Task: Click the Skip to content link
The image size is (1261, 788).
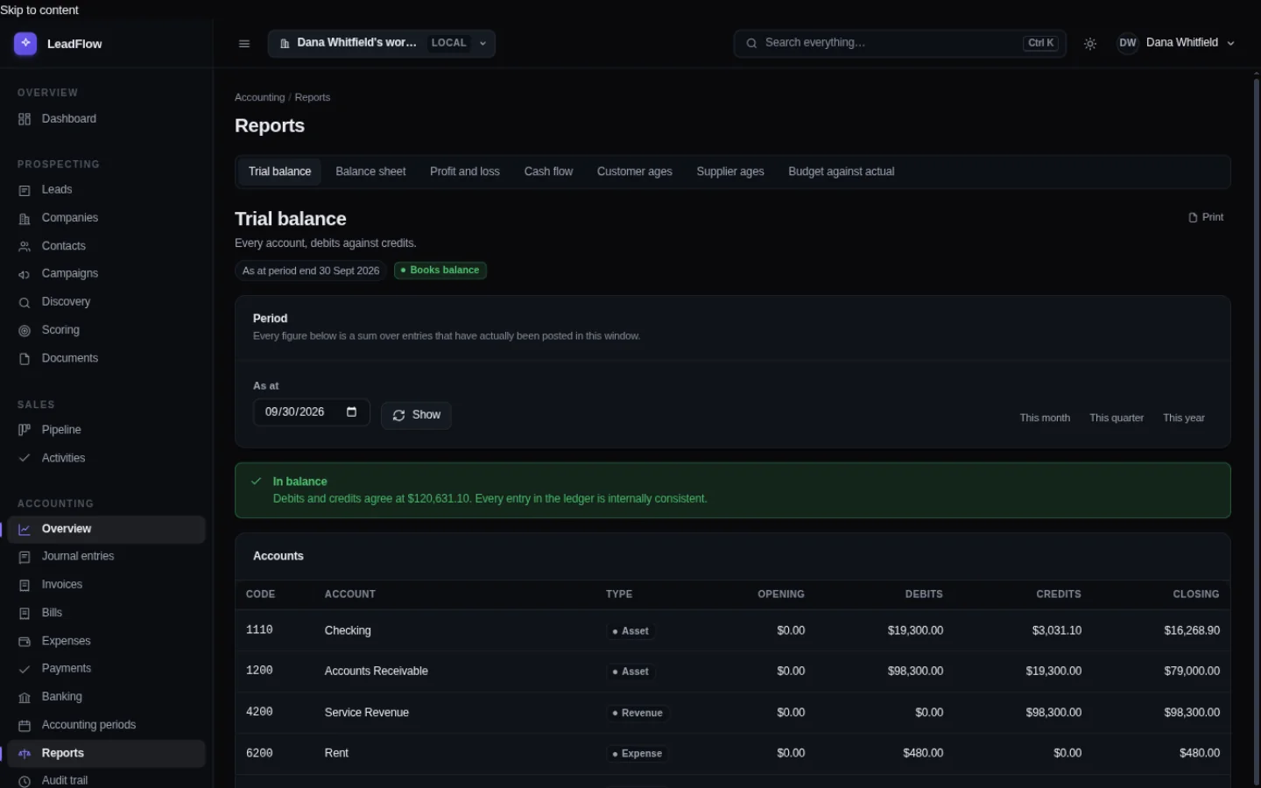Action: 39,11
